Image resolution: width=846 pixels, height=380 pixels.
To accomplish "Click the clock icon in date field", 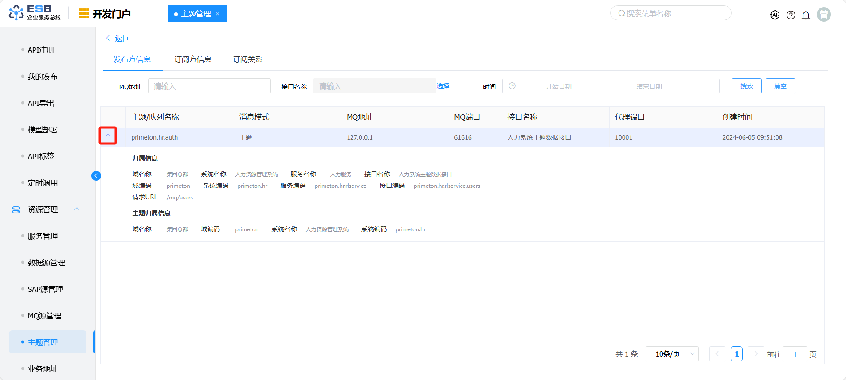I will [512, 86].
